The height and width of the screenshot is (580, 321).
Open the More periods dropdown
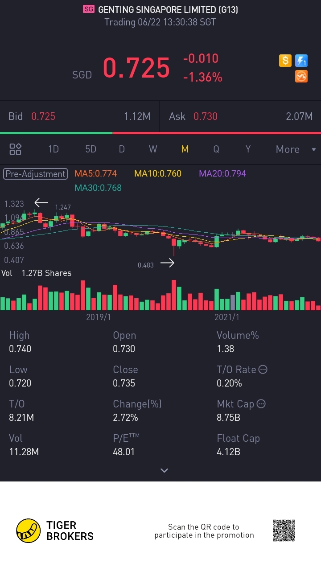[296, 149]
